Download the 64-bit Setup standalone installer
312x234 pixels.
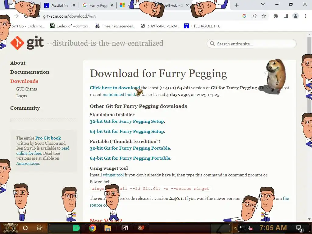pos(127,131)
